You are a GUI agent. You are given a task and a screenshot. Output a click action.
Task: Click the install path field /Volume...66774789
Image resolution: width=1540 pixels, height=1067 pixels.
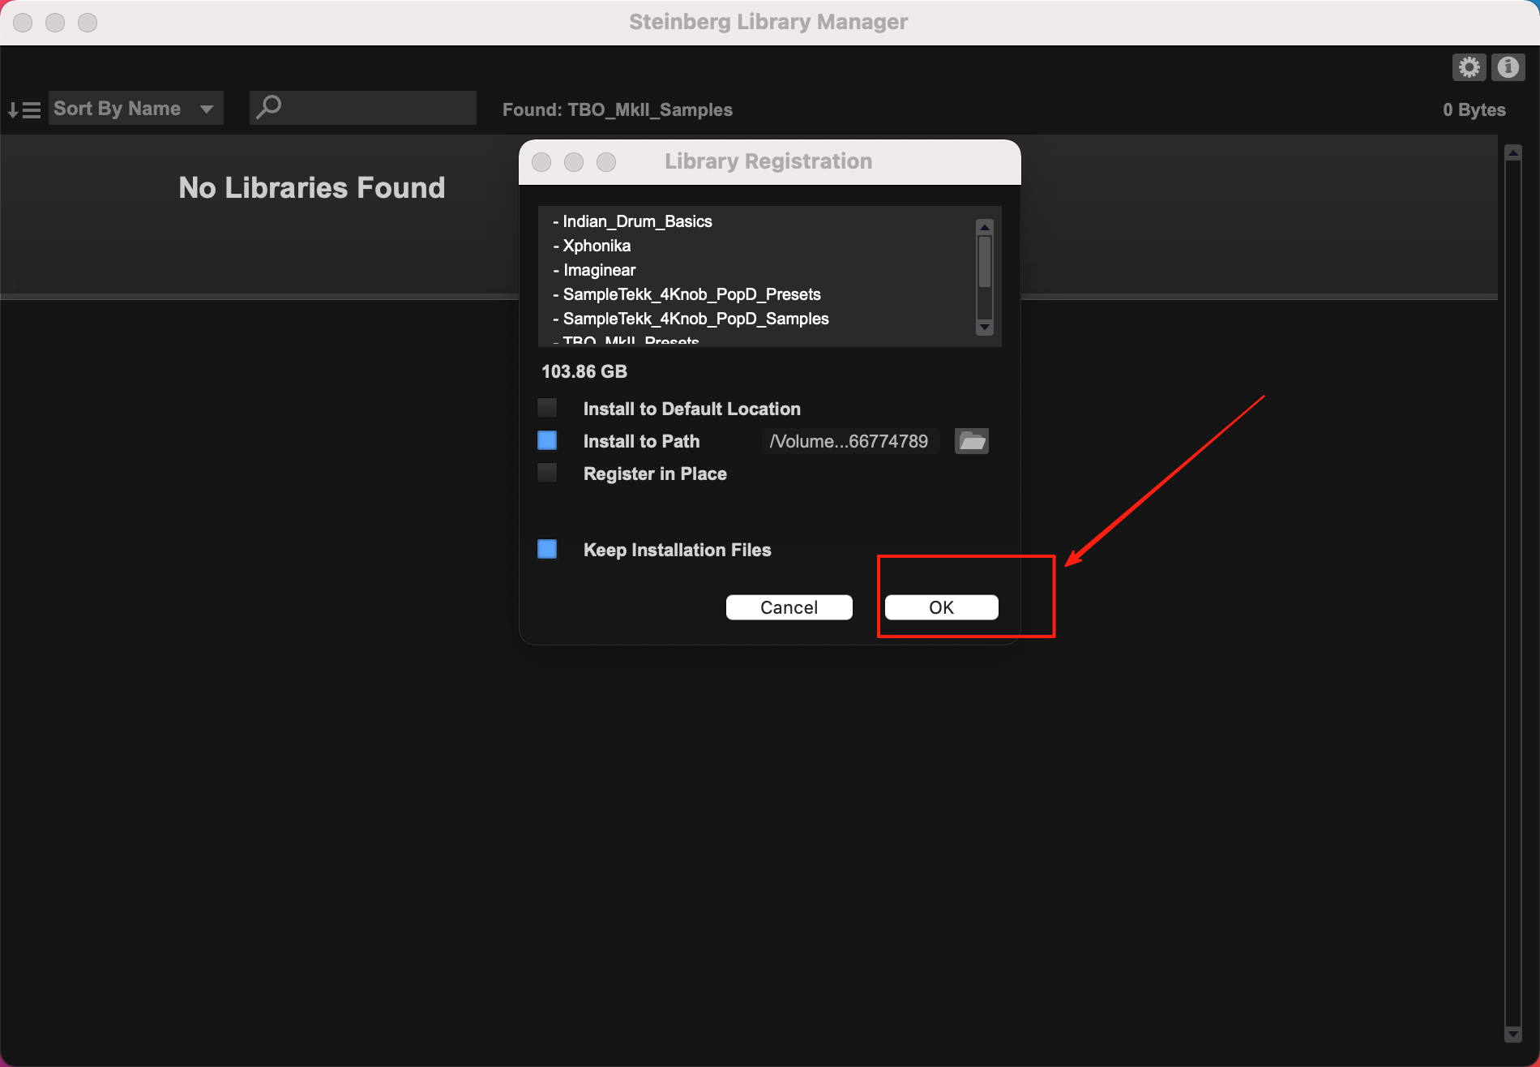(849, 441)
